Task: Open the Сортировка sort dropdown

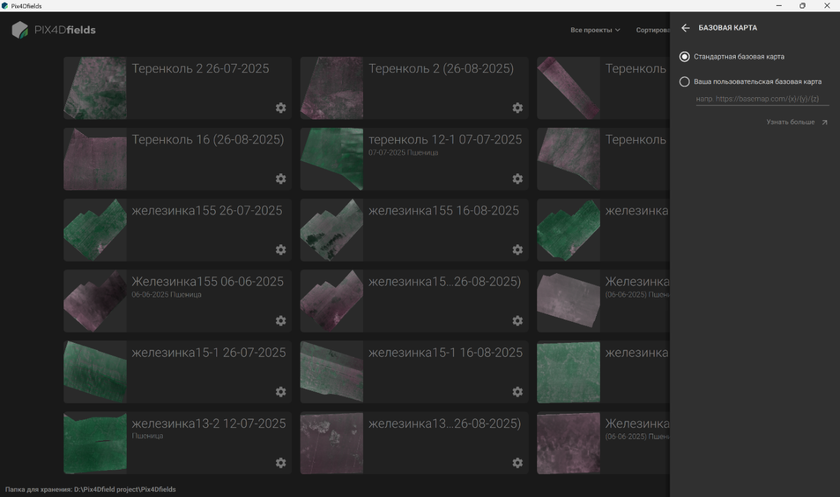Action: [652, 30]
